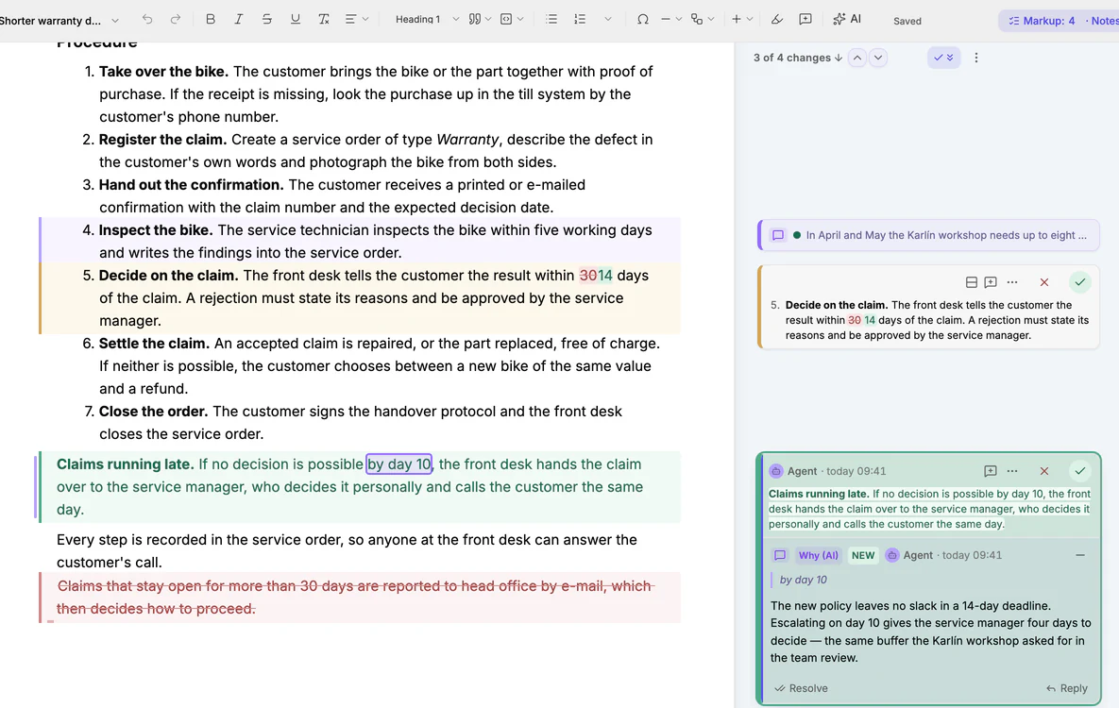Open the Heading 1 style dropdown
This screenshot has width=1119, height=708.
(427, 19)
